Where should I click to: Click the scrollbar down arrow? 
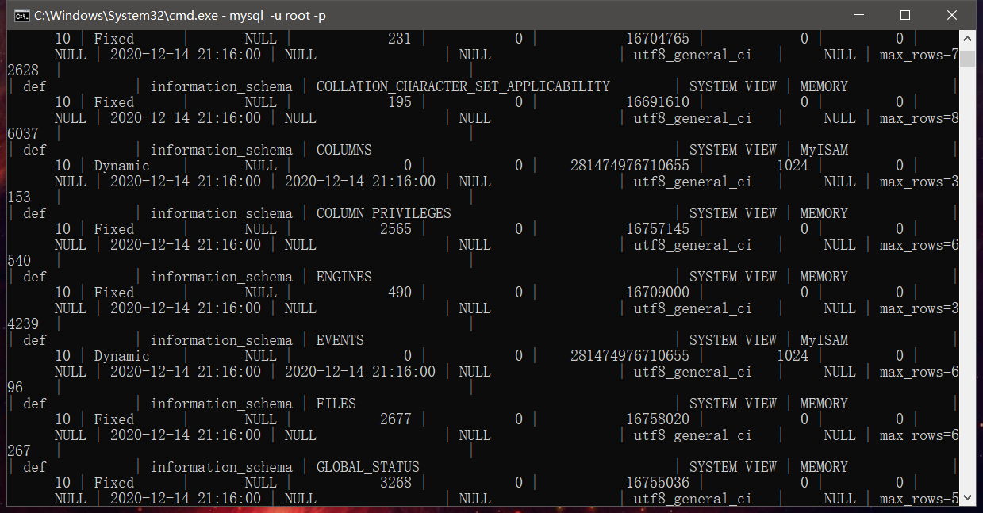coord(967,499)
